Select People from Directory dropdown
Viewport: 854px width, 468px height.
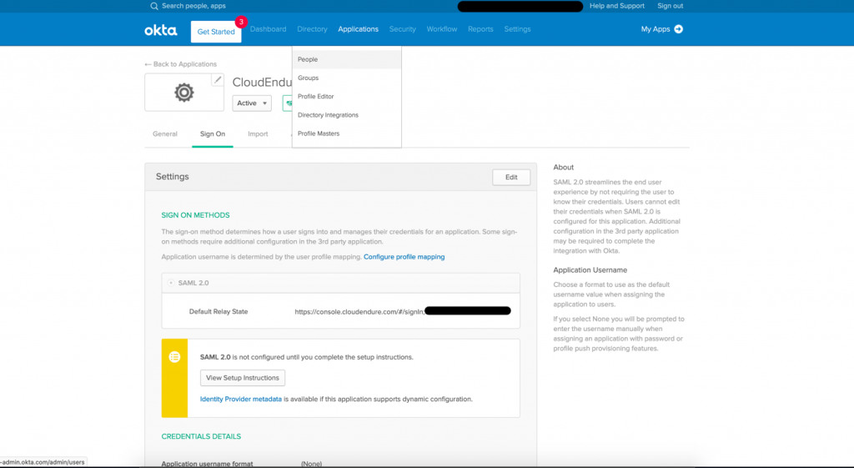(x=346, y=59)
